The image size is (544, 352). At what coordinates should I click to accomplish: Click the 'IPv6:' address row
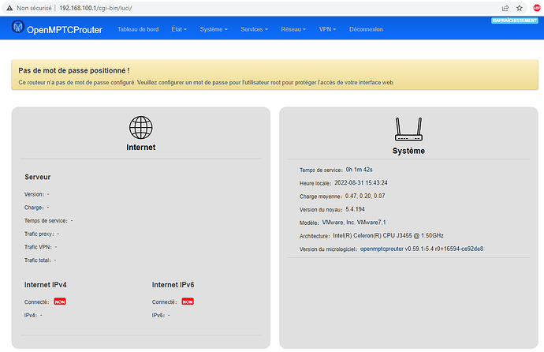click(161, 315)
